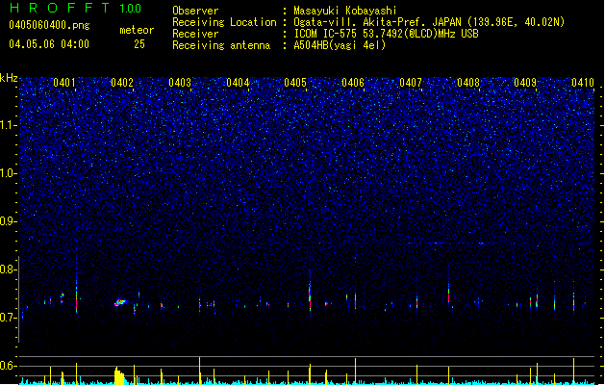Click the 0409 time marker
The image size is (605, 385).
coord(525,83)
